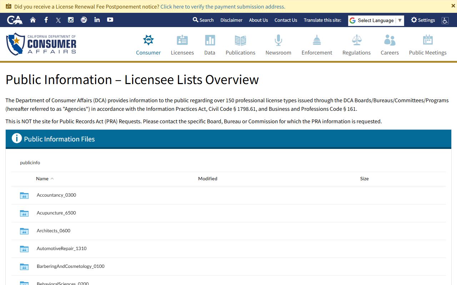Dismiss the yellow notice banner
457x285 pixels.
click(x=453, y=6)
